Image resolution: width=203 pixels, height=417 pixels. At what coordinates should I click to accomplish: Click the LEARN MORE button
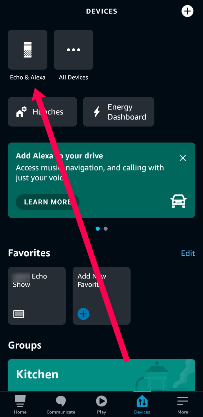pos(48,202)
